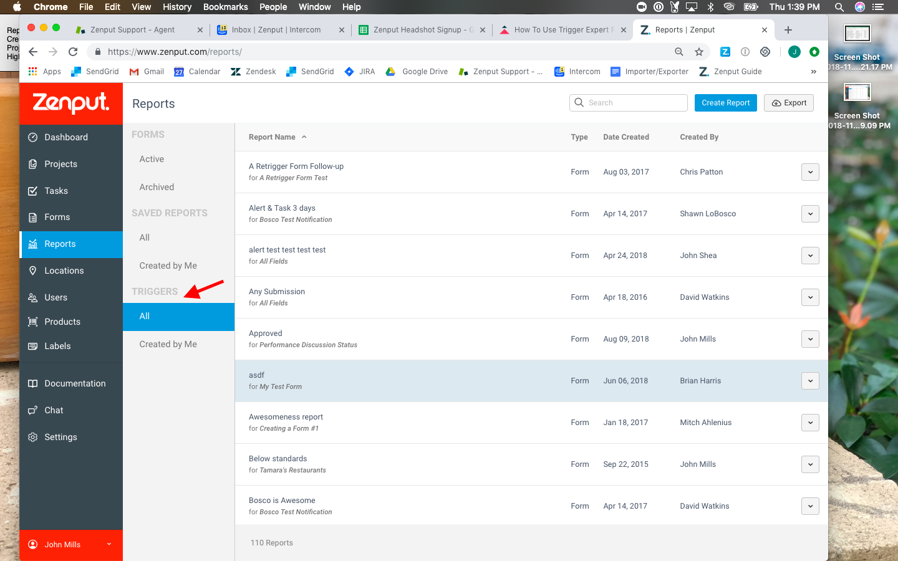Click the Zenput extension icon in toolbar
898x561 pixels.
[x=725, y=52]
